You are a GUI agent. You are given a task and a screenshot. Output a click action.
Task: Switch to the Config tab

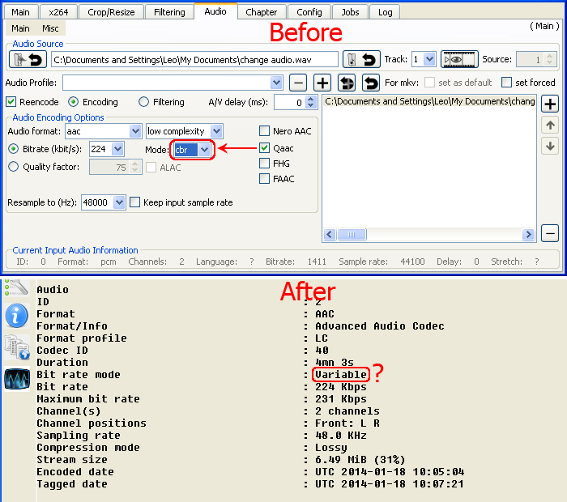tap(309, 12)
